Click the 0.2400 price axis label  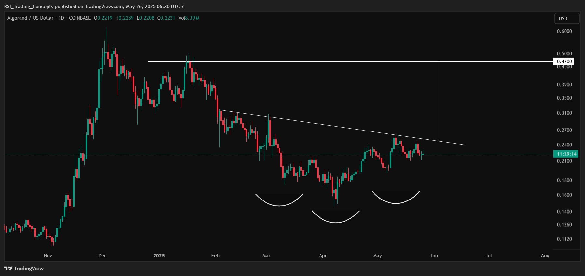(x=564, y=145)
